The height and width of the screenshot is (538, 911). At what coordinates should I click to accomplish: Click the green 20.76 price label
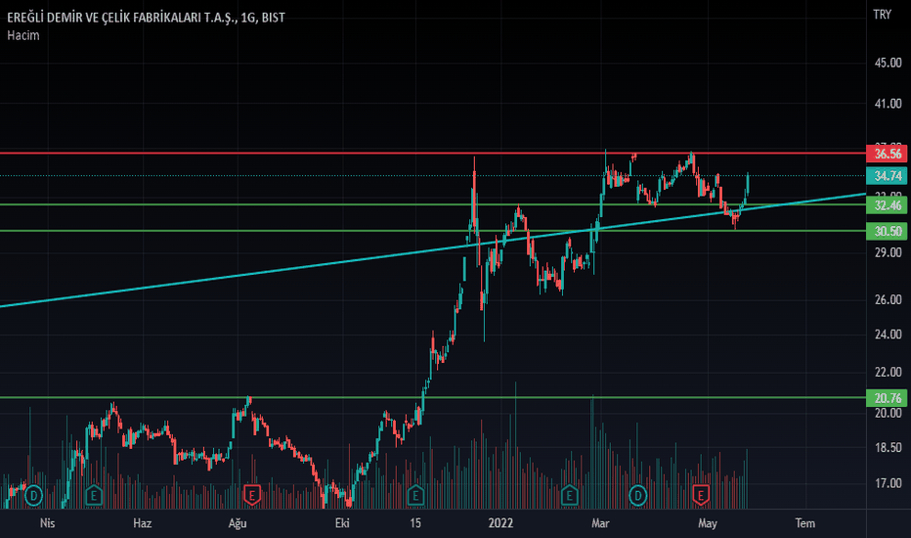pos(888,398)
